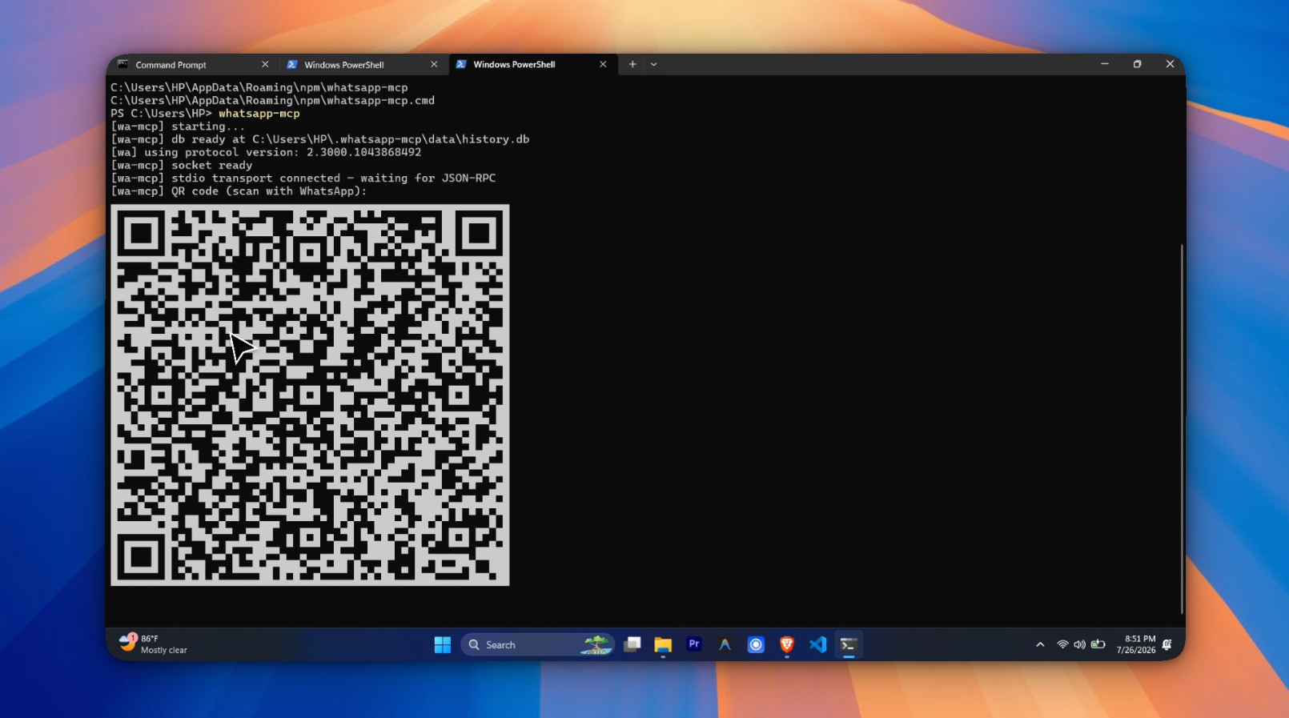1289x718 pixels.
Task: Click the terminal vertical scrollbar
Action: [x=1182, y=428]
